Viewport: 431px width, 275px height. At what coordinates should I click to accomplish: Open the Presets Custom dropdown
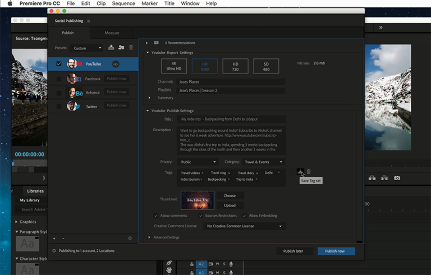pyautogui.click(x=87, y=48)
